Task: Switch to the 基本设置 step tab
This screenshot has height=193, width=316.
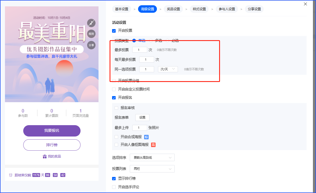Action: click(121, 9)
